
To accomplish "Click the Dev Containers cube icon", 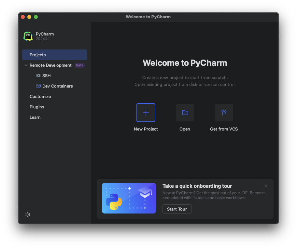I will 38,86.
